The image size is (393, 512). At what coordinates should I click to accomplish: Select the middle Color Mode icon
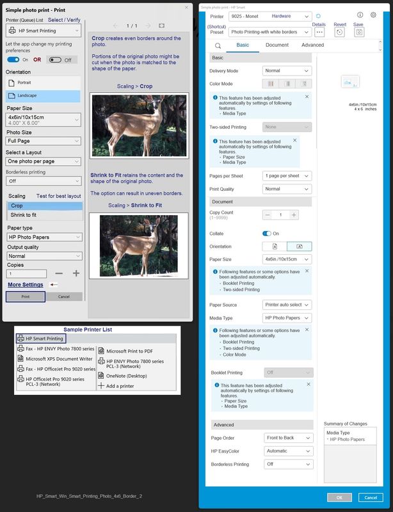(x=287, y=84)
